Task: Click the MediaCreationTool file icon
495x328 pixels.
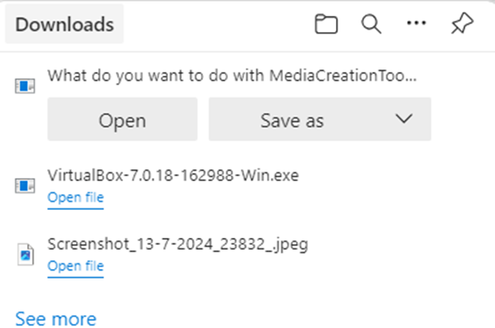Action: click(x=25, y=85)
